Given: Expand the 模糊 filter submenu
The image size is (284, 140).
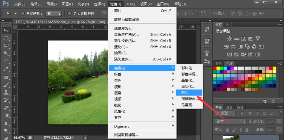Looking at the screenshot, I should pos(142,86).
